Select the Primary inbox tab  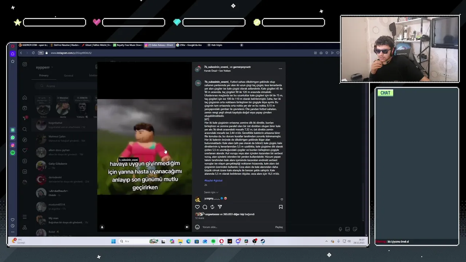[44, 75]
